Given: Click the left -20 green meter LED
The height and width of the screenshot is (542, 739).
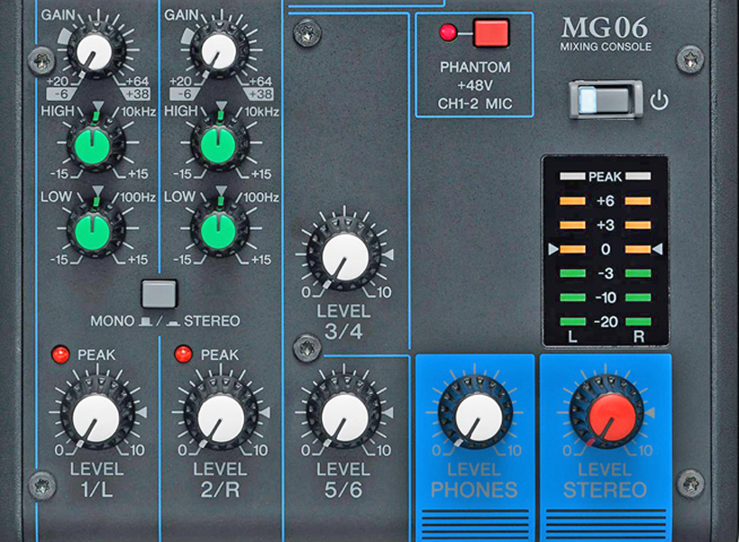Looking at the screenshot, I should point(572,322).
